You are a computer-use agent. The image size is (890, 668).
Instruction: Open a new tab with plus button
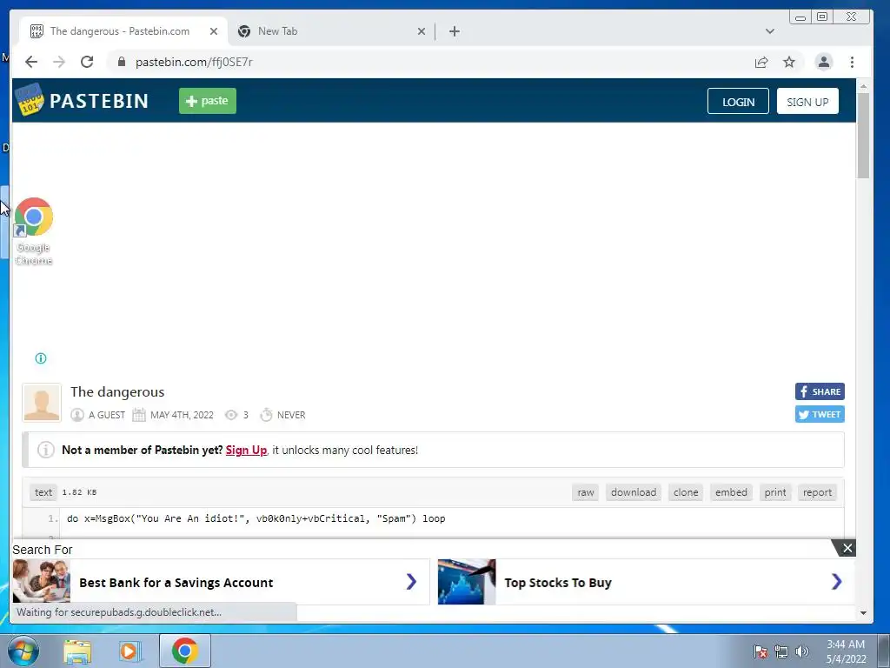tap(454, 31)
